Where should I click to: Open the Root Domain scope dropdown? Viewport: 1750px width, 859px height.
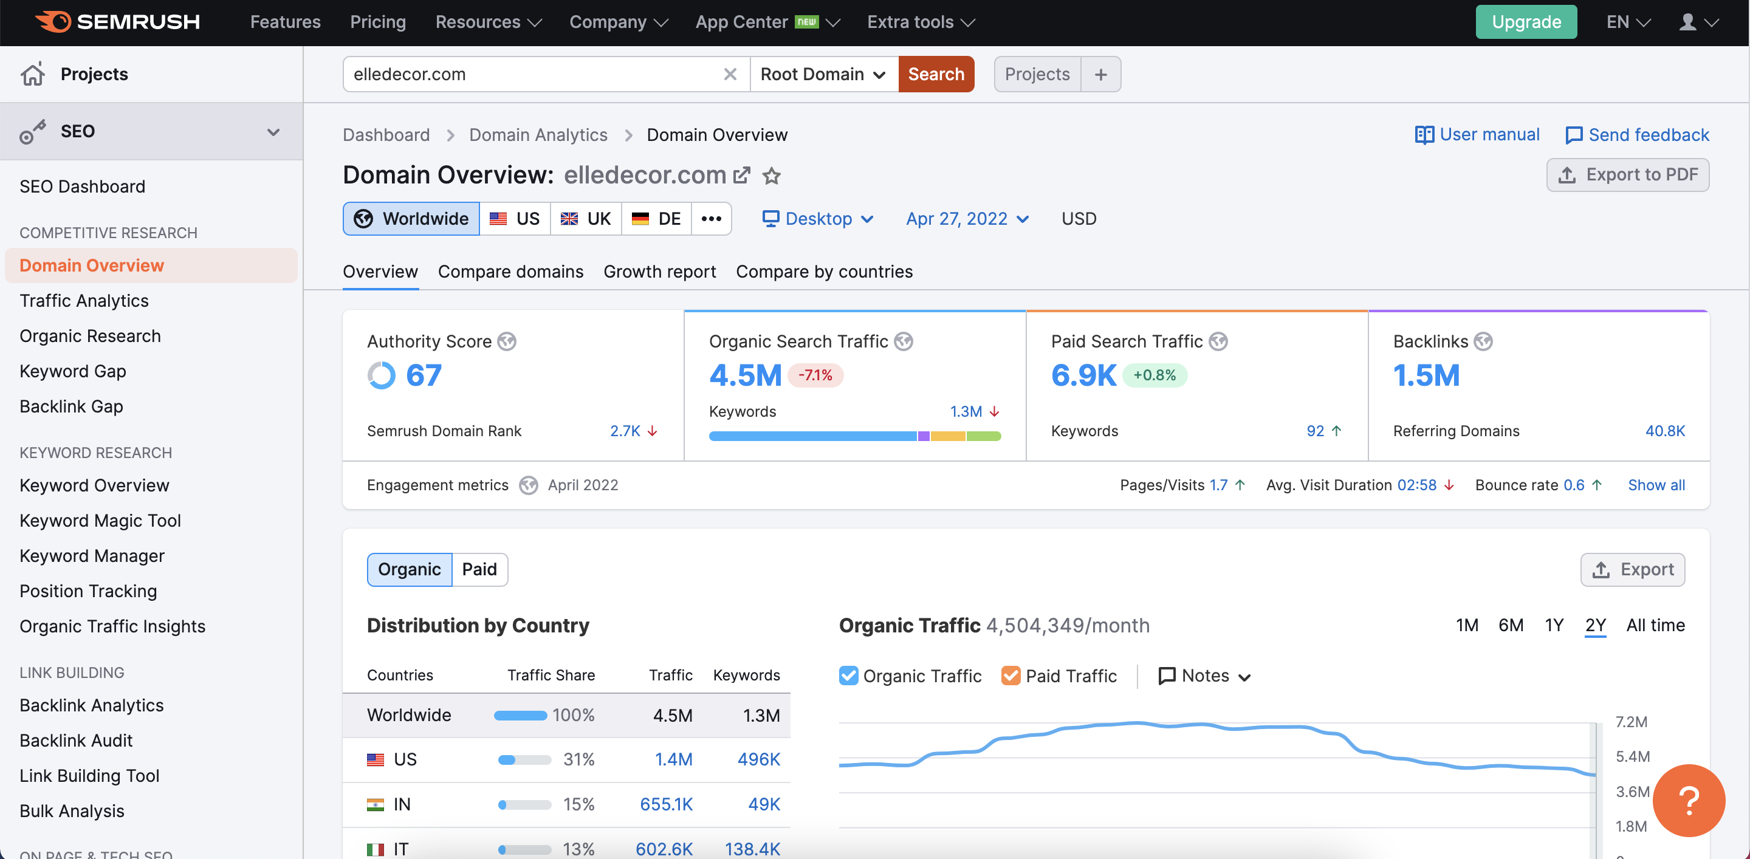point(823,74)
